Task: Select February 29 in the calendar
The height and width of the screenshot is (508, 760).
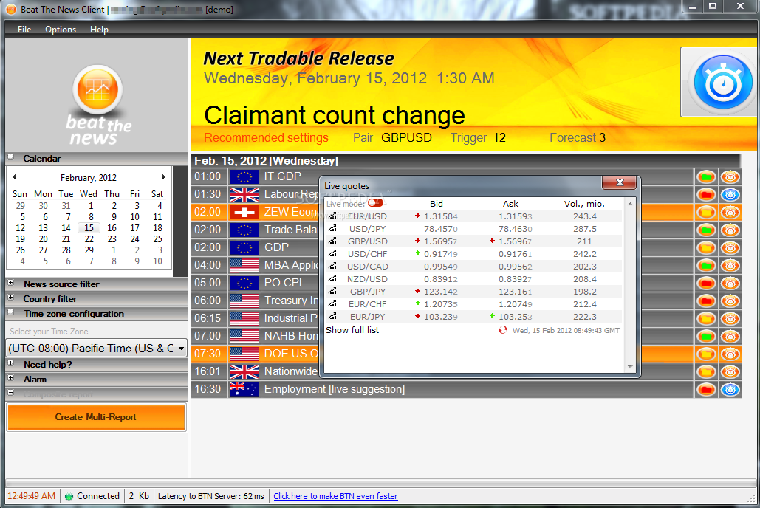Action: coord(89,250)
